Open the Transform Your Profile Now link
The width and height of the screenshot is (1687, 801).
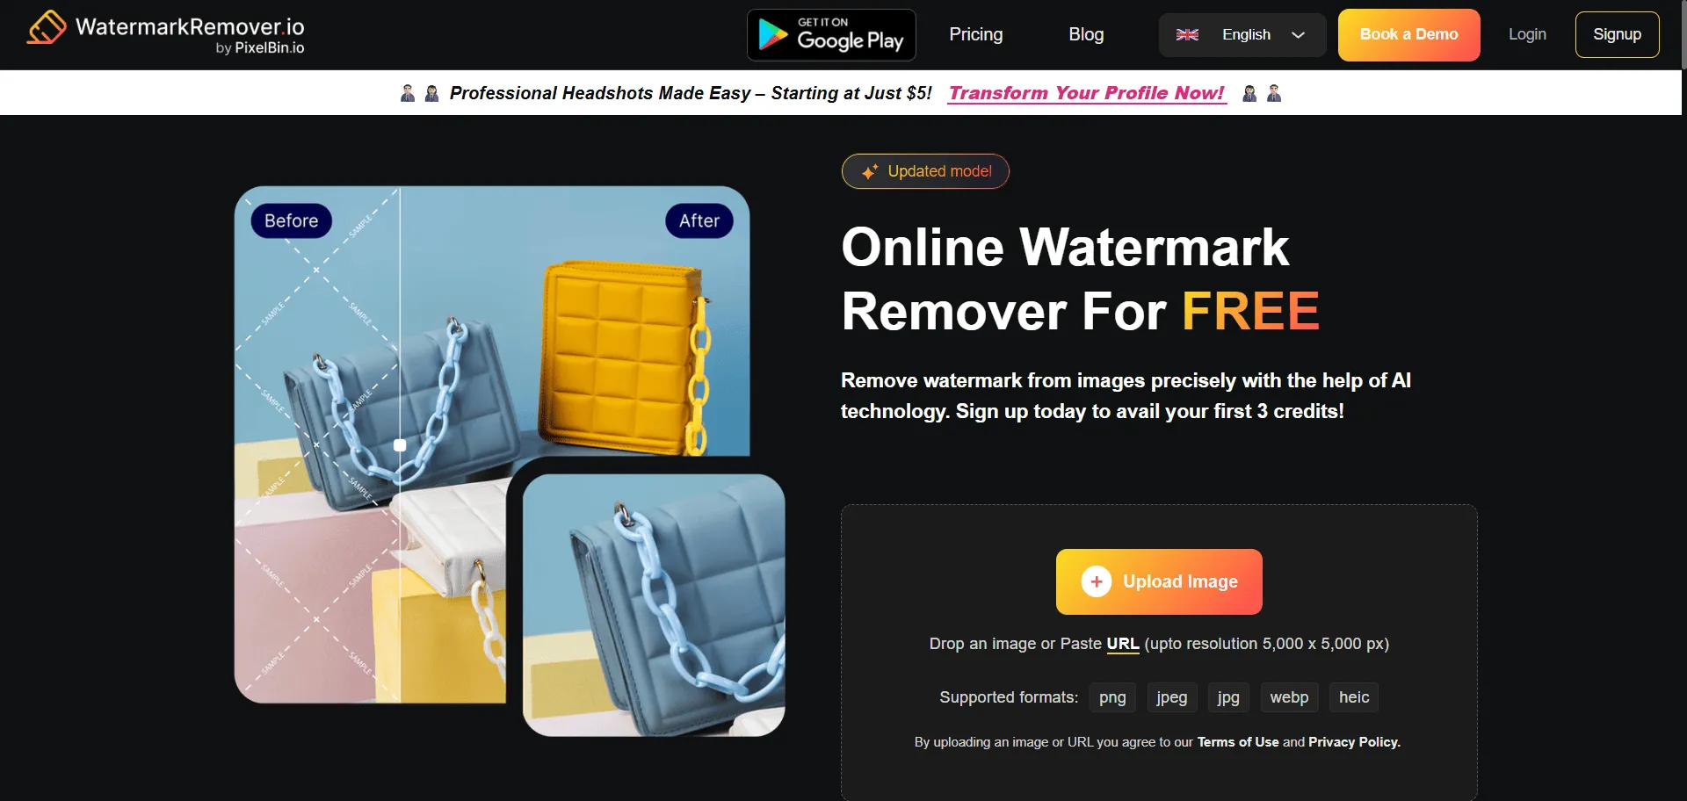1087,93
